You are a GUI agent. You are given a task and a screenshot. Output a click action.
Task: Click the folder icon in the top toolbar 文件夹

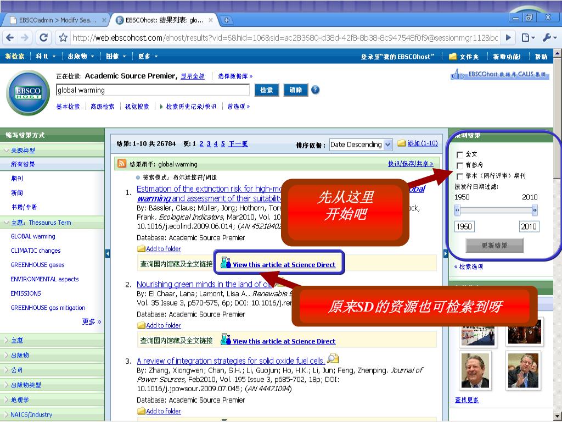point(453,57)
